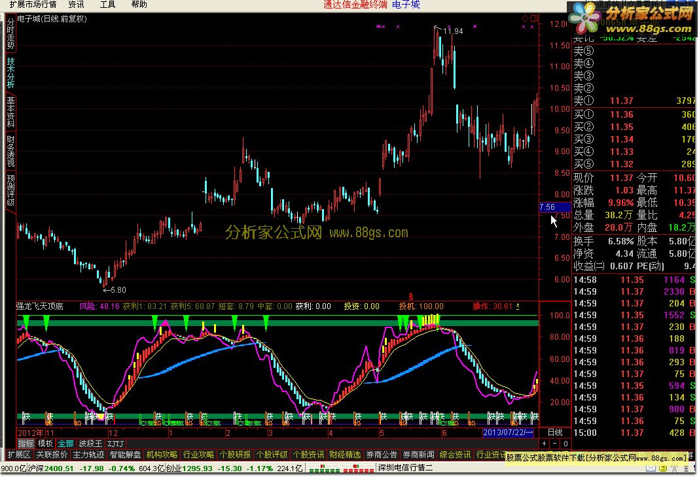Screen dimensions: 699x477
Task: Click the 总量 38.2万 value
Action: (618, 216)
